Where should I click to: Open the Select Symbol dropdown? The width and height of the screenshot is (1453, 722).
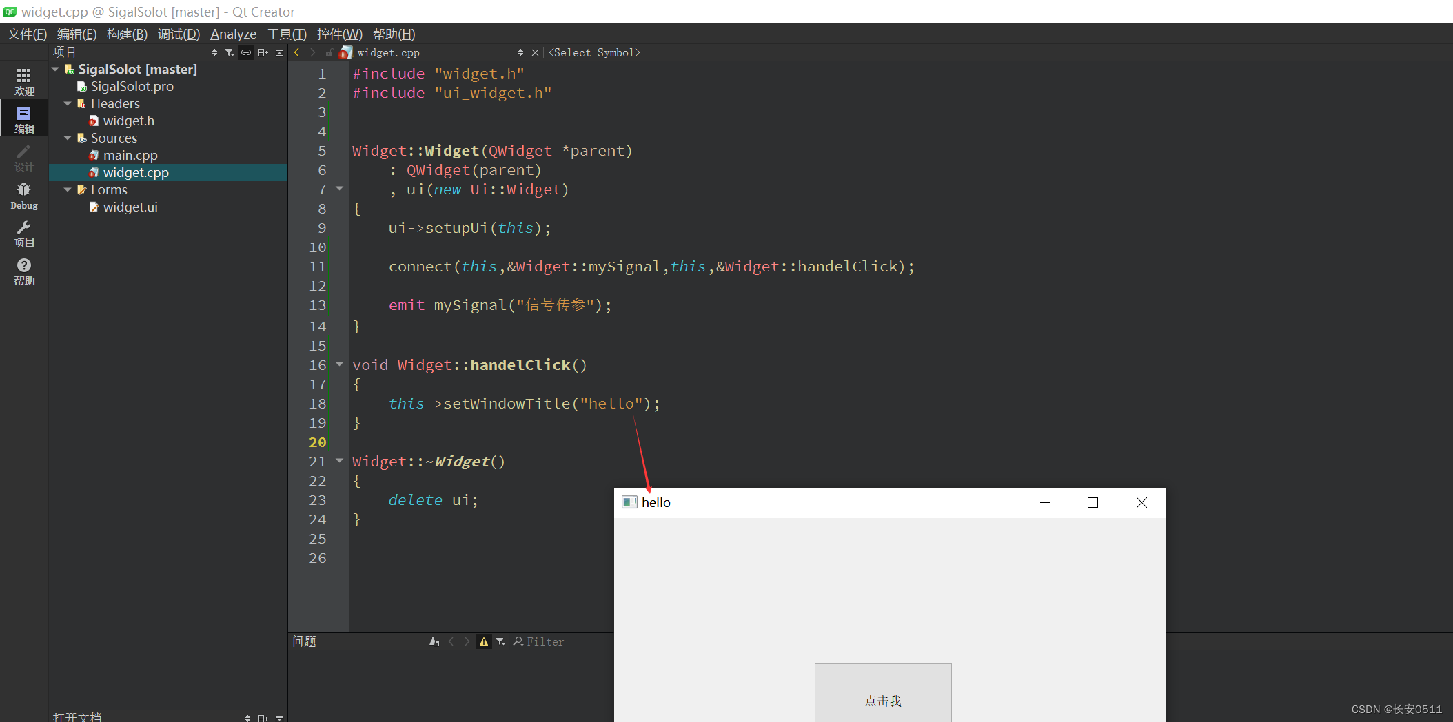point(594,52)
